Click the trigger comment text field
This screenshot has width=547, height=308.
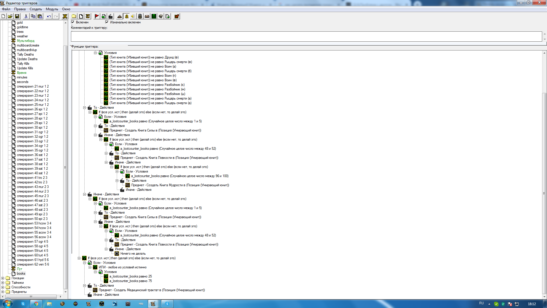306,37
